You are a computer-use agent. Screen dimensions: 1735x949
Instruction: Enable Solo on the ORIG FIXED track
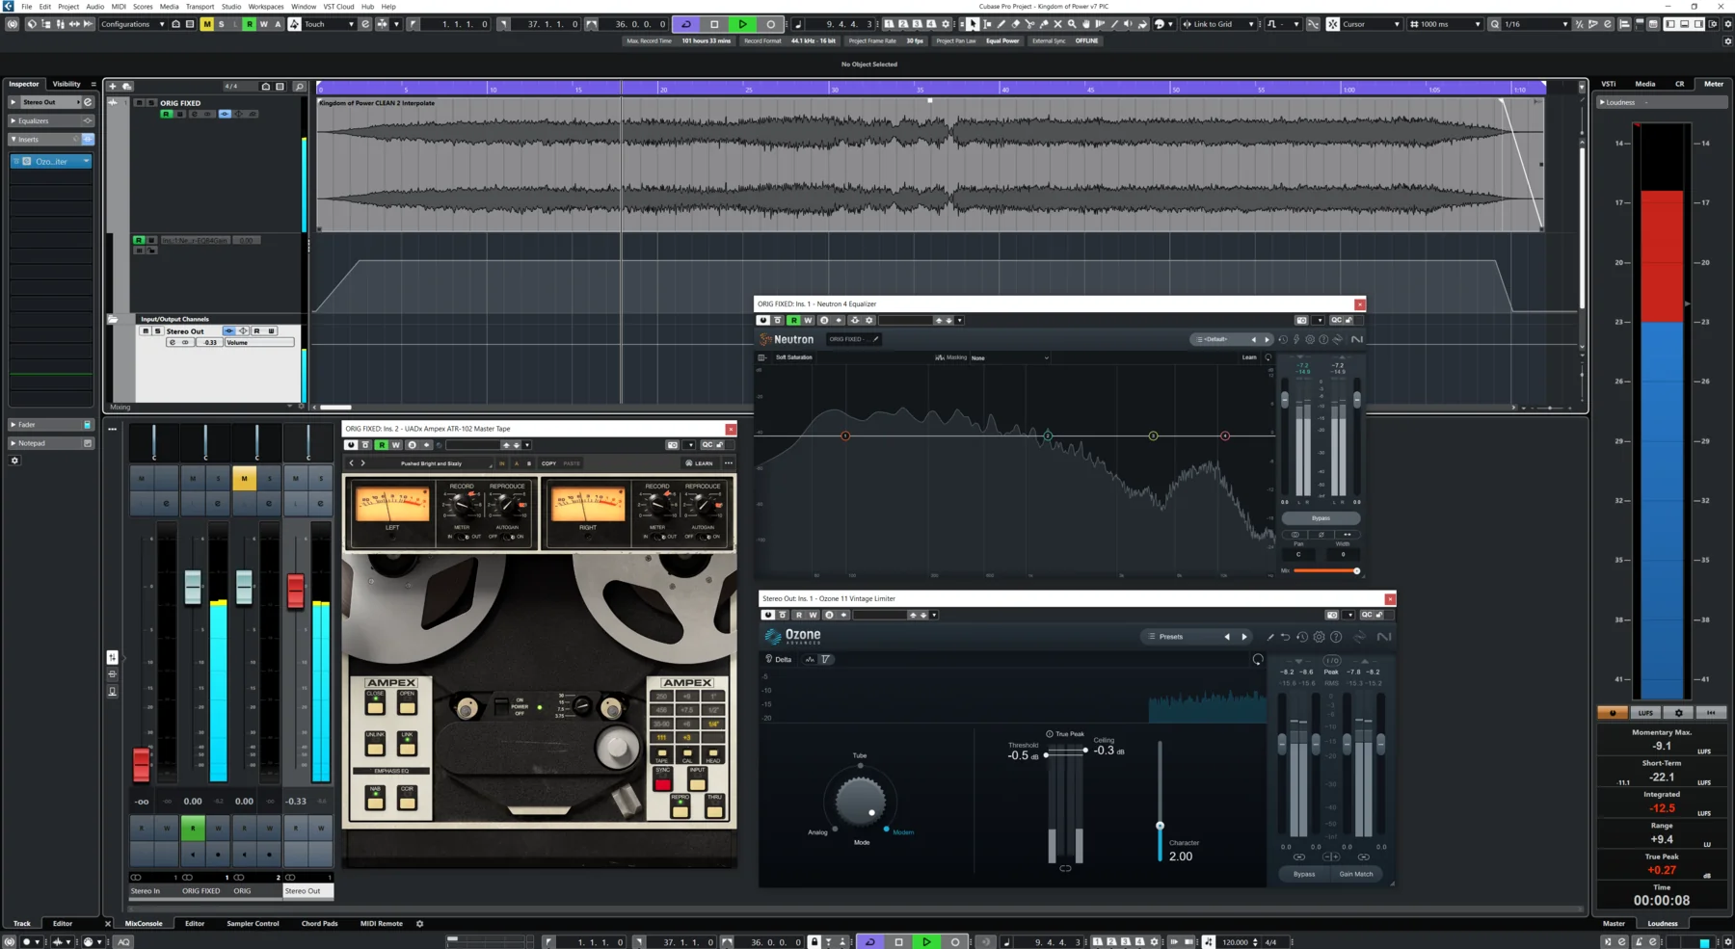152,103
